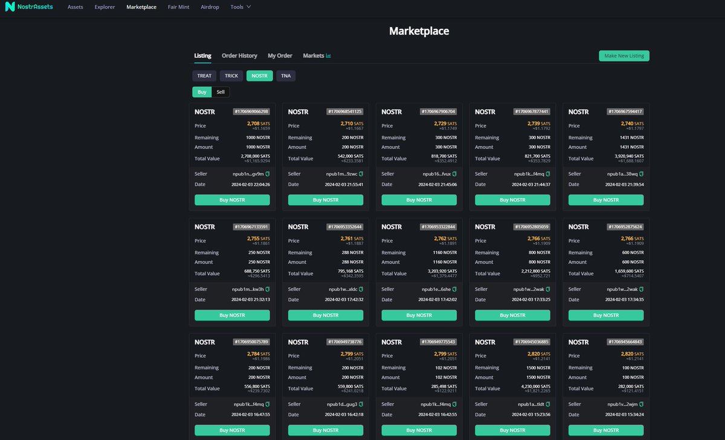Click date 2024-02-03 17:42:02
The image size is (725, 440).
[x=438, y=300]
